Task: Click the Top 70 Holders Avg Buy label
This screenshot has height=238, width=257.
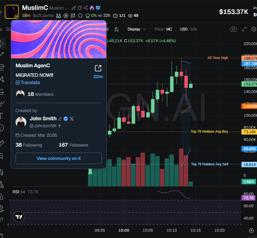Action: point(209,131)
